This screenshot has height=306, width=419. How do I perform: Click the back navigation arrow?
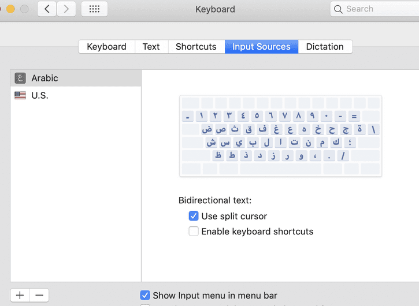pyautogui.click(x=47, y=9)
